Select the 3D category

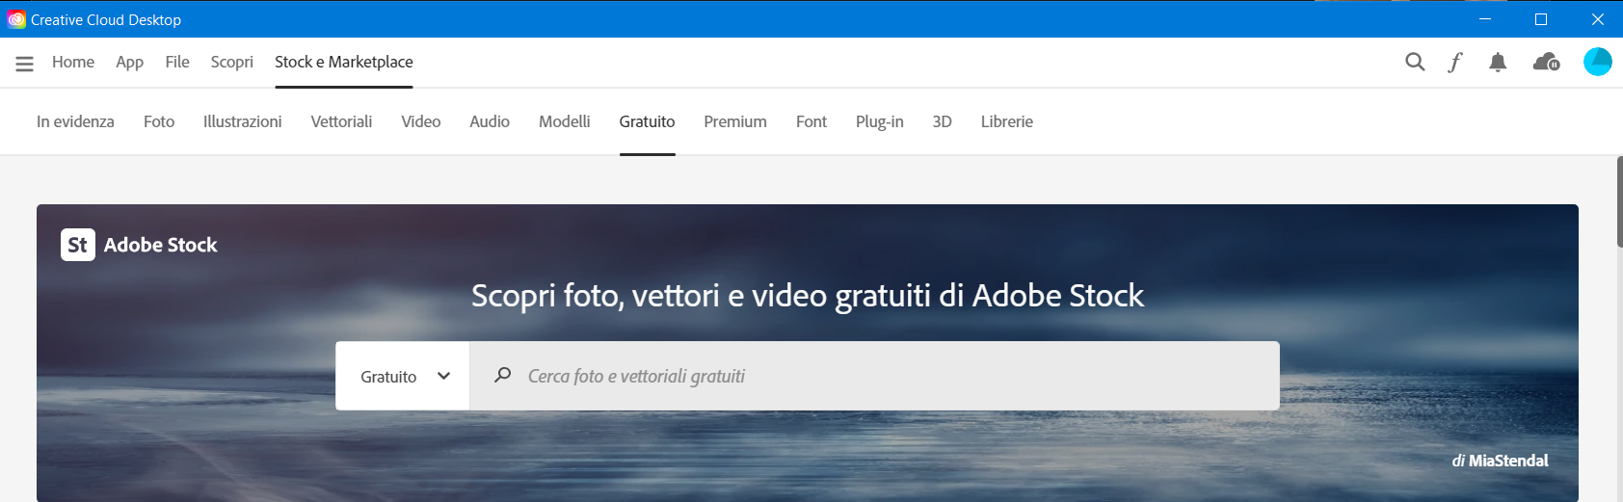pyautogui.click(x=943, y=121)
